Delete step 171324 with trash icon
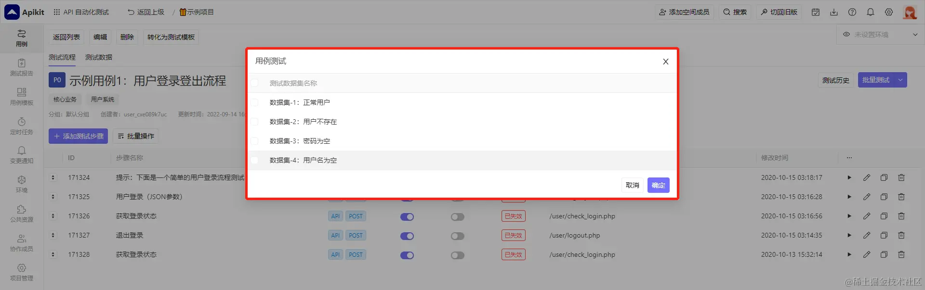 [x=901, y=177]
